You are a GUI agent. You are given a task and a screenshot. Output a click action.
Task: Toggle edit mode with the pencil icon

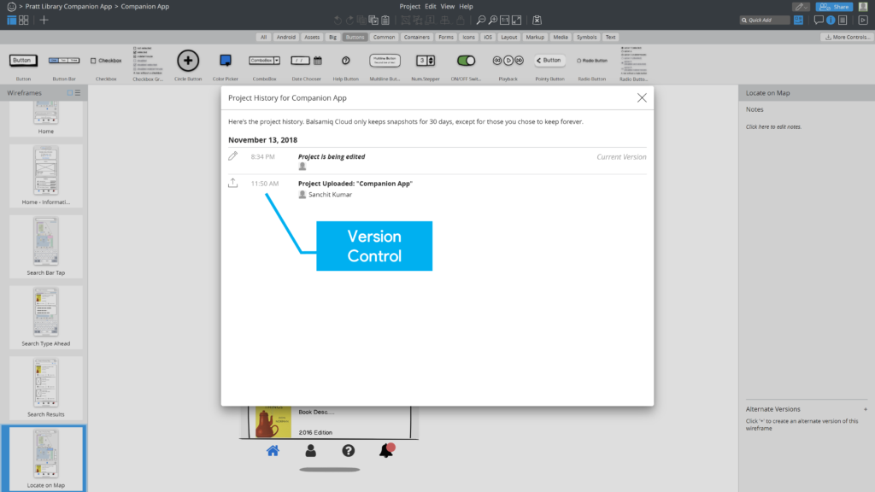(x=798, y=6)
